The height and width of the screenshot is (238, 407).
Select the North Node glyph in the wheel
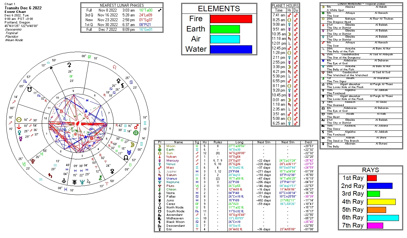pyautogui.click(x=126, y=158)
